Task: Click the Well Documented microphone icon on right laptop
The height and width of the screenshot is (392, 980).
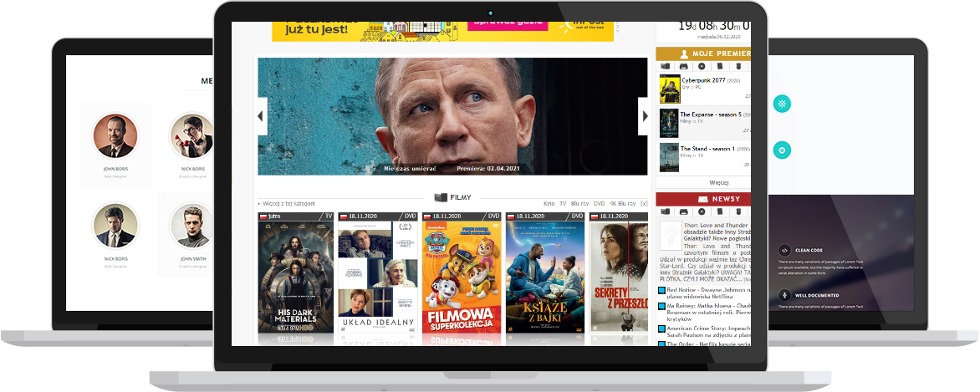Action: [x=784, y=295]
